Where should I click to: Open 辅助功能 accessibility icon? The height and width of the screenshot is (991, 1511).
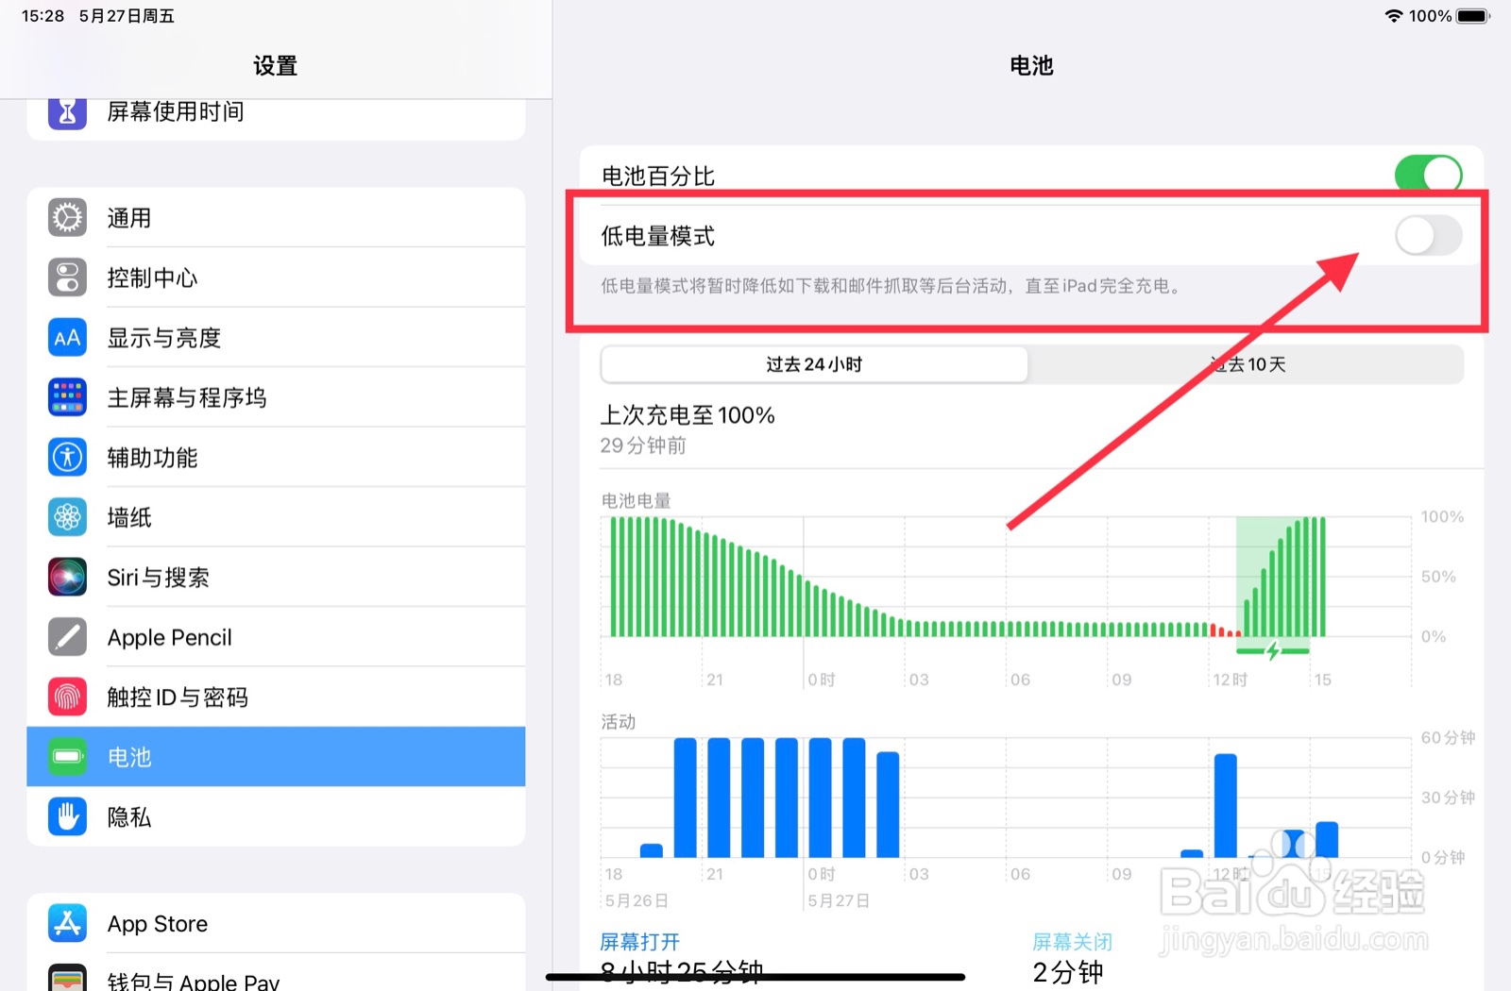click(x=66, y=457)
